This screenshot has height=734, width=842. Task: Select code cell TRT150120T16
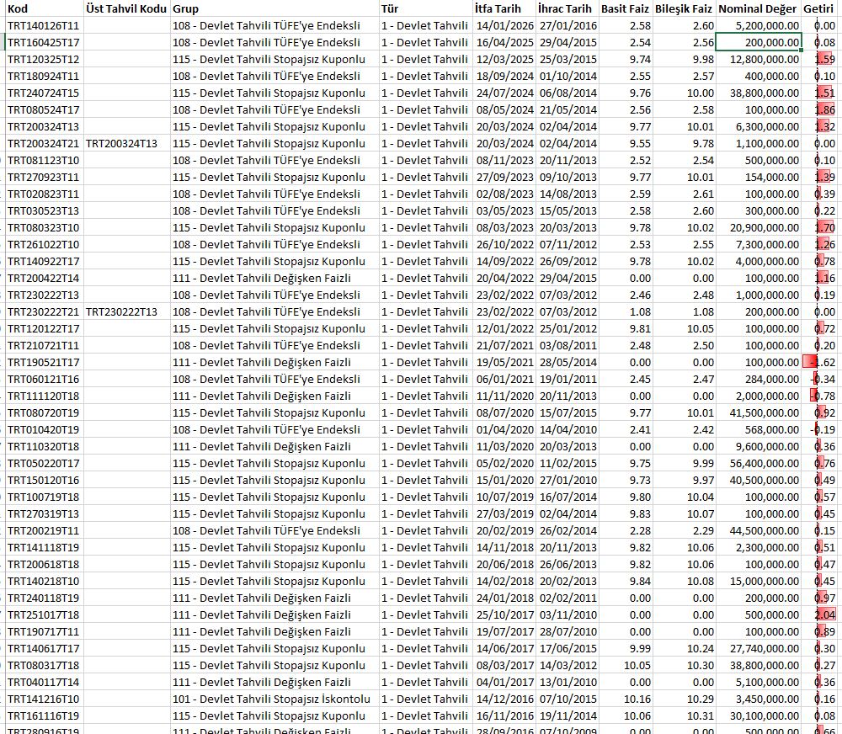45,480
